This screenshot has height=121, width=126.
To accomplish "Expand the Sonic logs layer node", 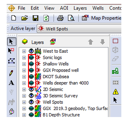I will point(24,58).
